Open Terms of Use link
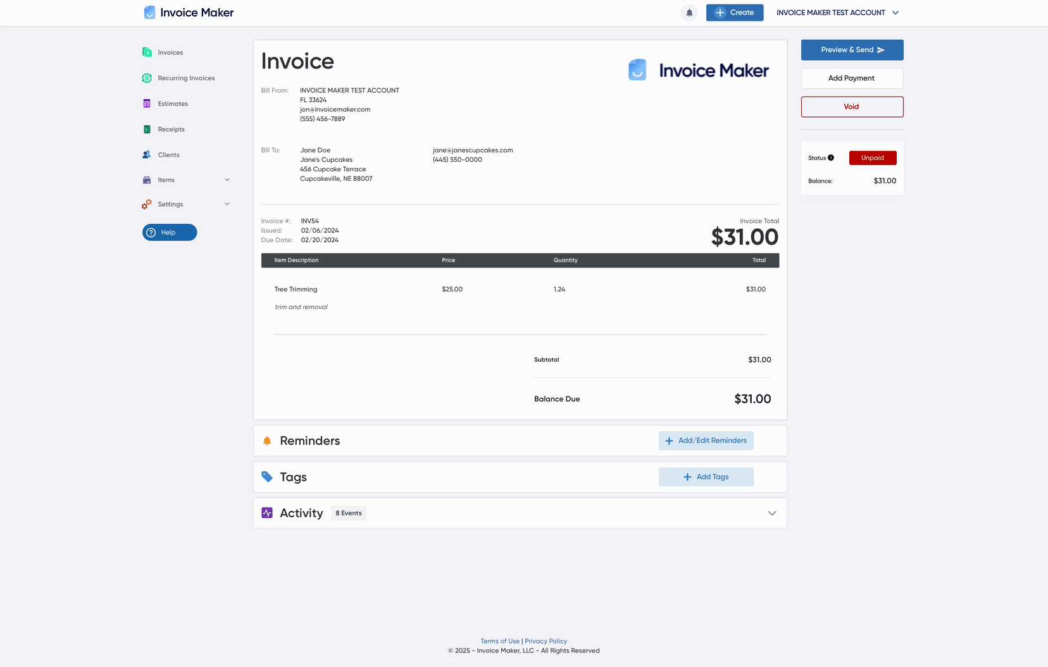Screen dimensions: 1048x667 (x=500, y=641)
